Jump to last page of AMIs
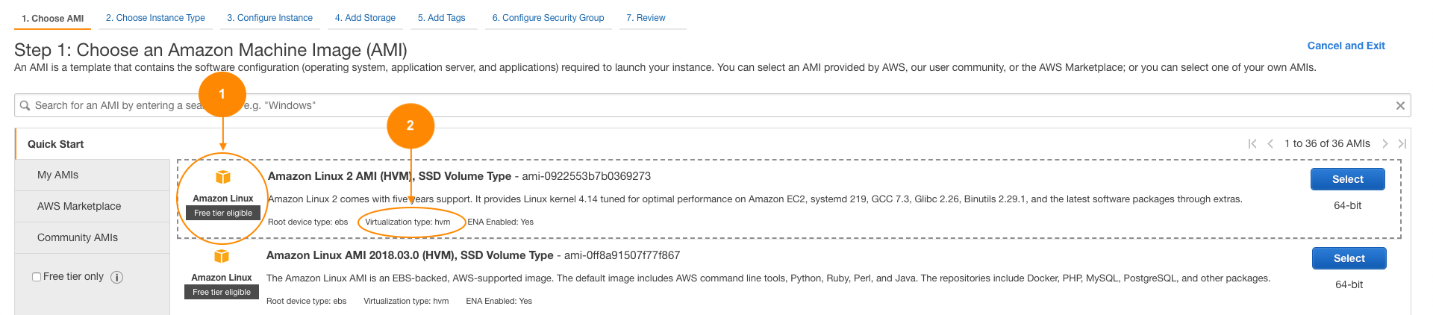1433x315 pixels. pos(1402,143)
